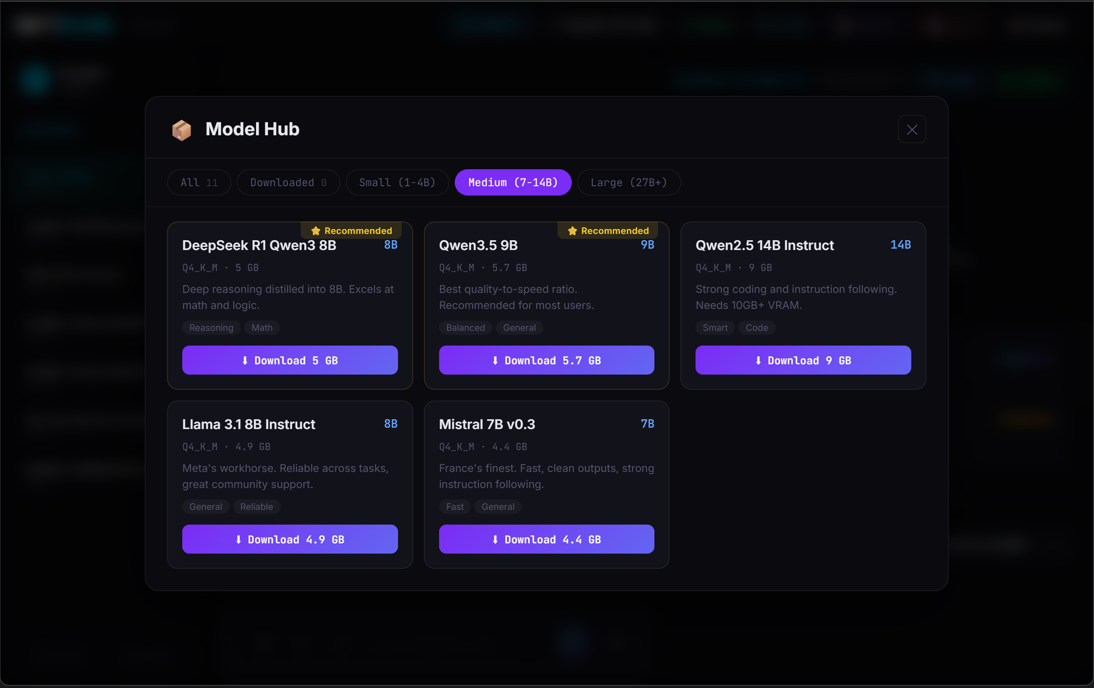Toggle the Medium (7-14B) size filter
This screenshot has width=1094, height=688.
click(513, 182)
